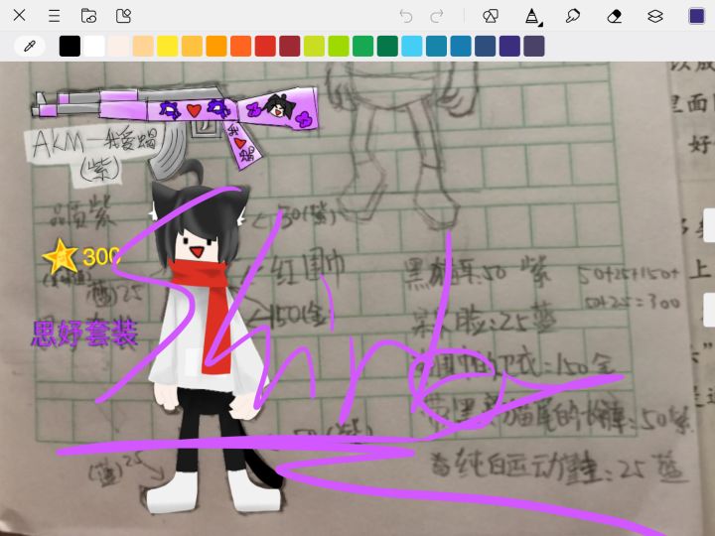The image size is (715, 536).
Task: Select the lime green swatch
Action: [339, 46]
